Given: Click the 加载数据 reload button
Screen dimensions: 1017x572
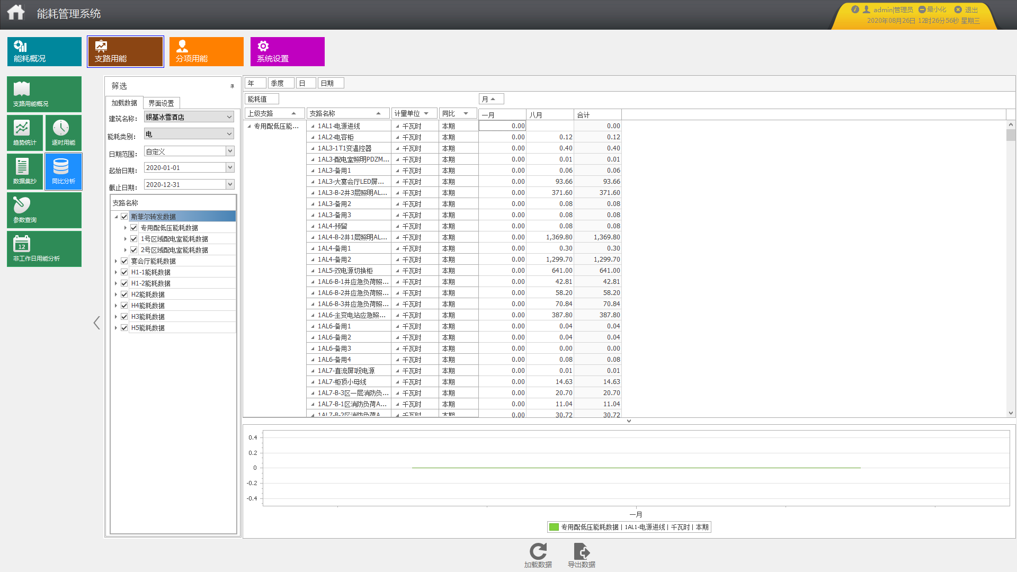Looking at the screenshot, I should tap(538, 556).
